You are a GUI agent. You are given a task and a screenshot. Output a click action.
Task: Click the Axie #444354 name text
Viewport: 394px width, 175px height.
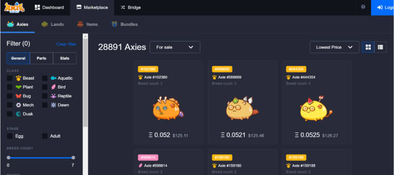coord(304,77)
